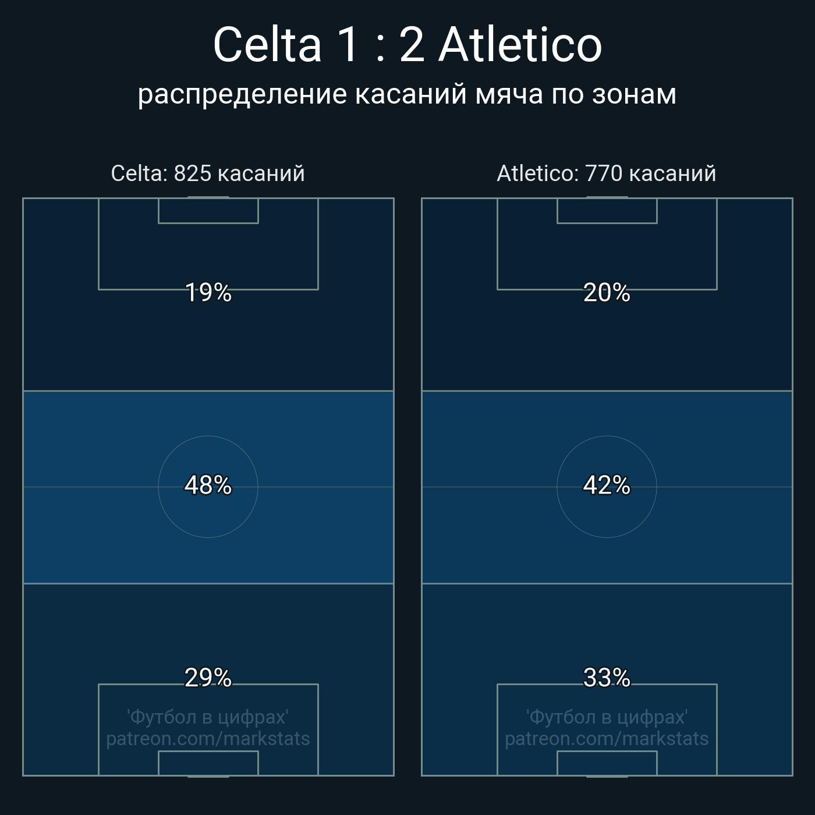Viewport: 815px width, 815px height.
Task: Click the "Celta: 825 касаний" heading
Action: (x=208, y=173)
